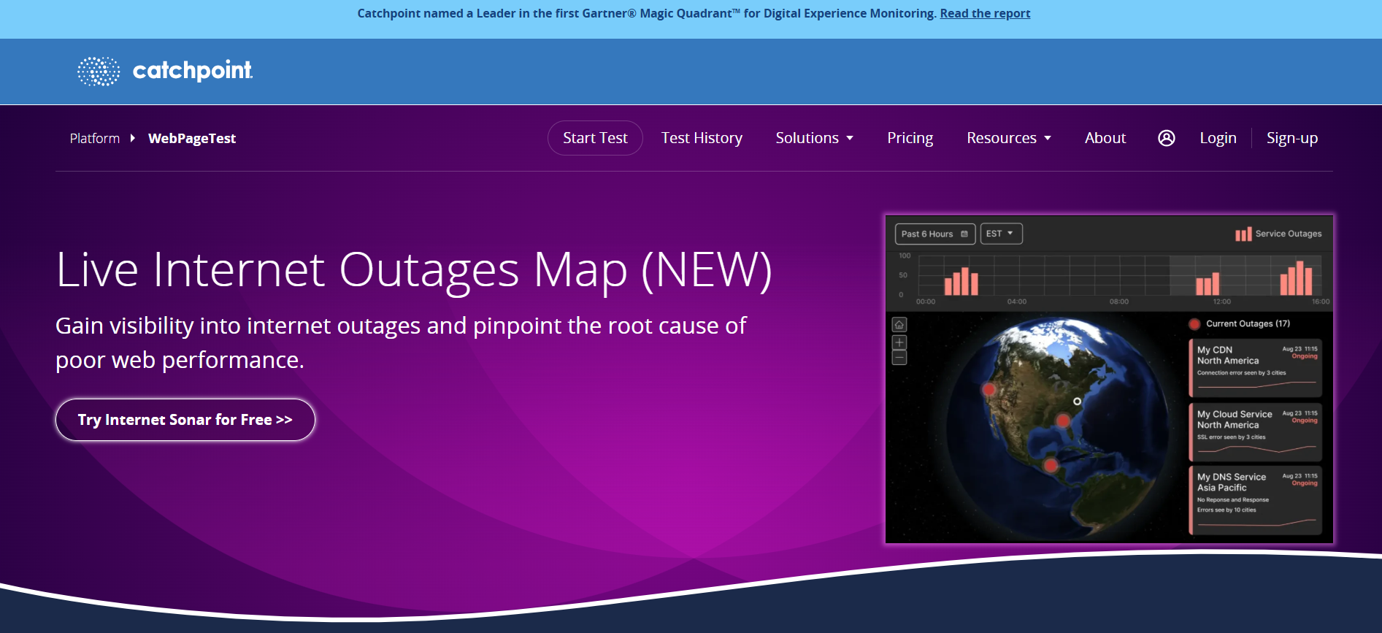Click the Service Outages bar chart icon
The width and height of the screenshot is (1382, 633).
[x=1243, y=234]
